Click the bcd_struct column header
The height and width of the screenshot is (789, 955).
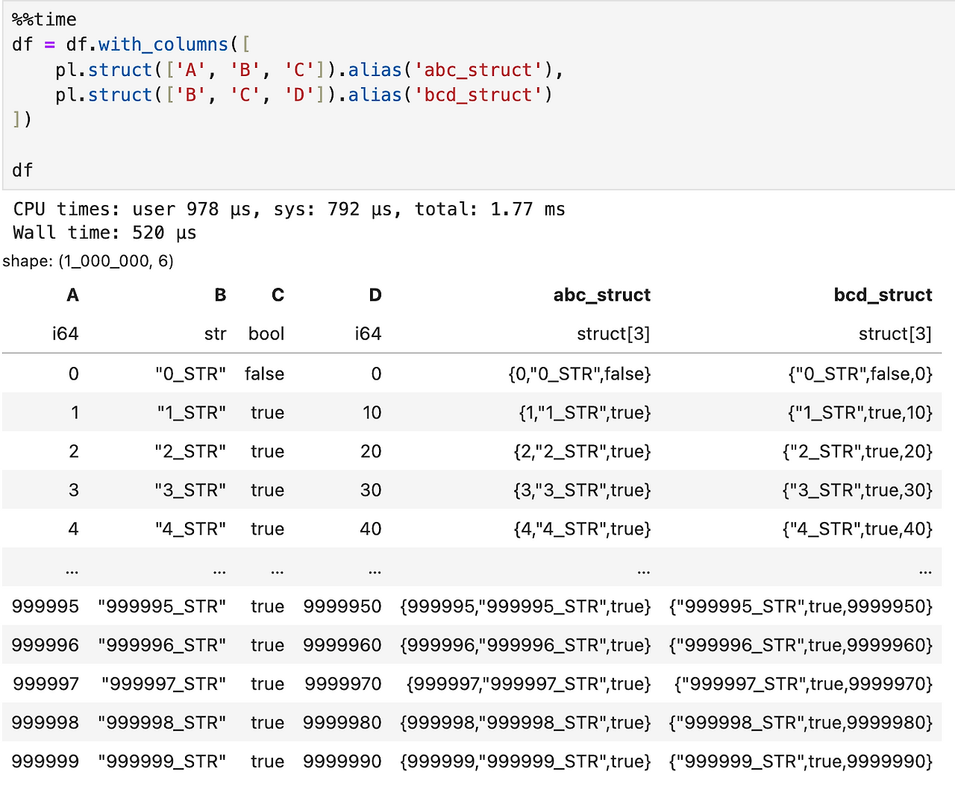point(883,295)
